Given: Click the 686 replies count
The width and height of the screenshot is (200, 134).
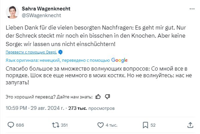Looking at the screenshot, I should tap(20, 125).
